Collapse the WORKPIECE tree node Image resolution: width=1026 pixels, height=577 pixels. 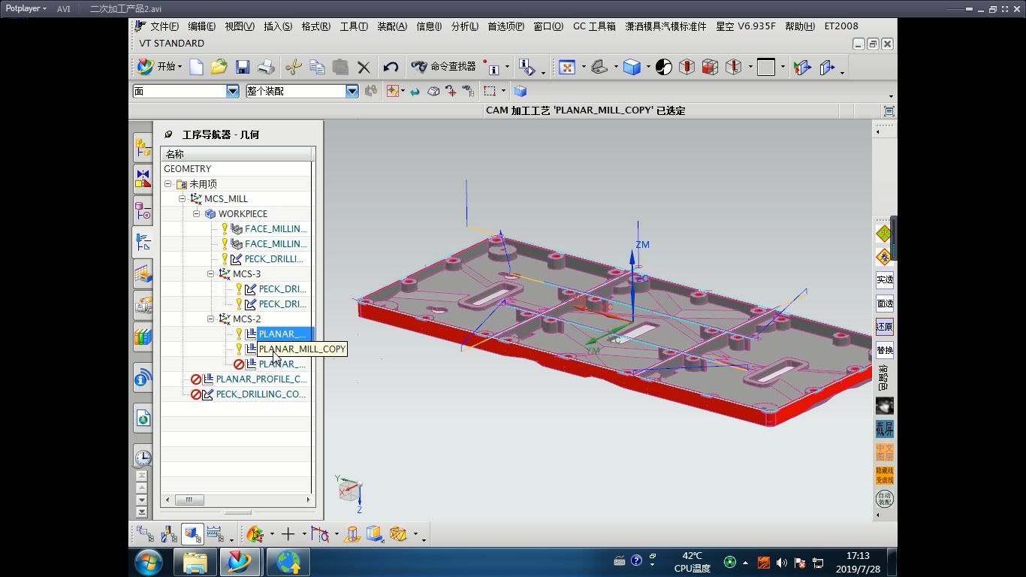pyautogui.click(x=197, y=213)
